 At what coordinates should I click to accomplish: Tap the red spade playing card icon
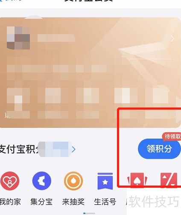[x=137, y=180]
